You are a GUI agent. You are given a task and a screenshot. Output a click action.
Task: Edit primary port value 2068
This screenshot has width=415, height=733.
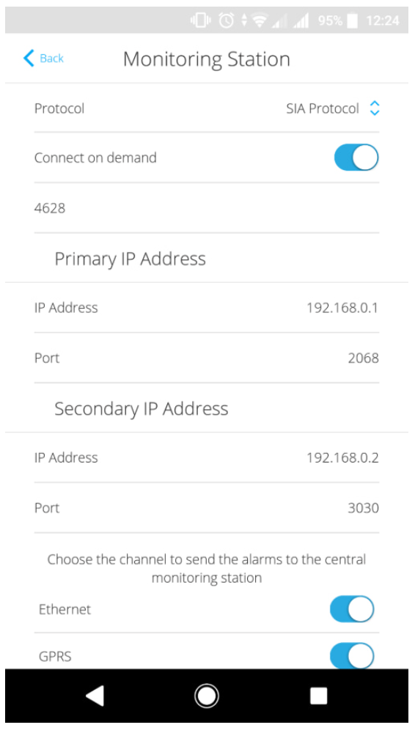coord(363,358)
